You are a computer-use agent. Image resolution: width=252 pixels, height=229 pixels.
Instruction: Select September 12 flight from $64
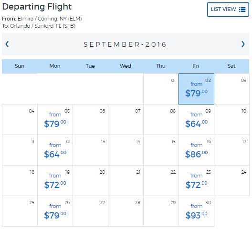coord(55,150)
